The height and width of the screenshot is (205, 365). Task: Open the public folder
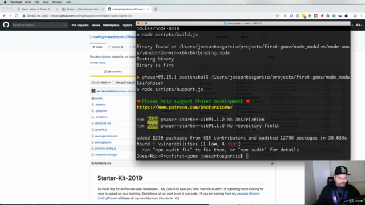tap(99, 99)
